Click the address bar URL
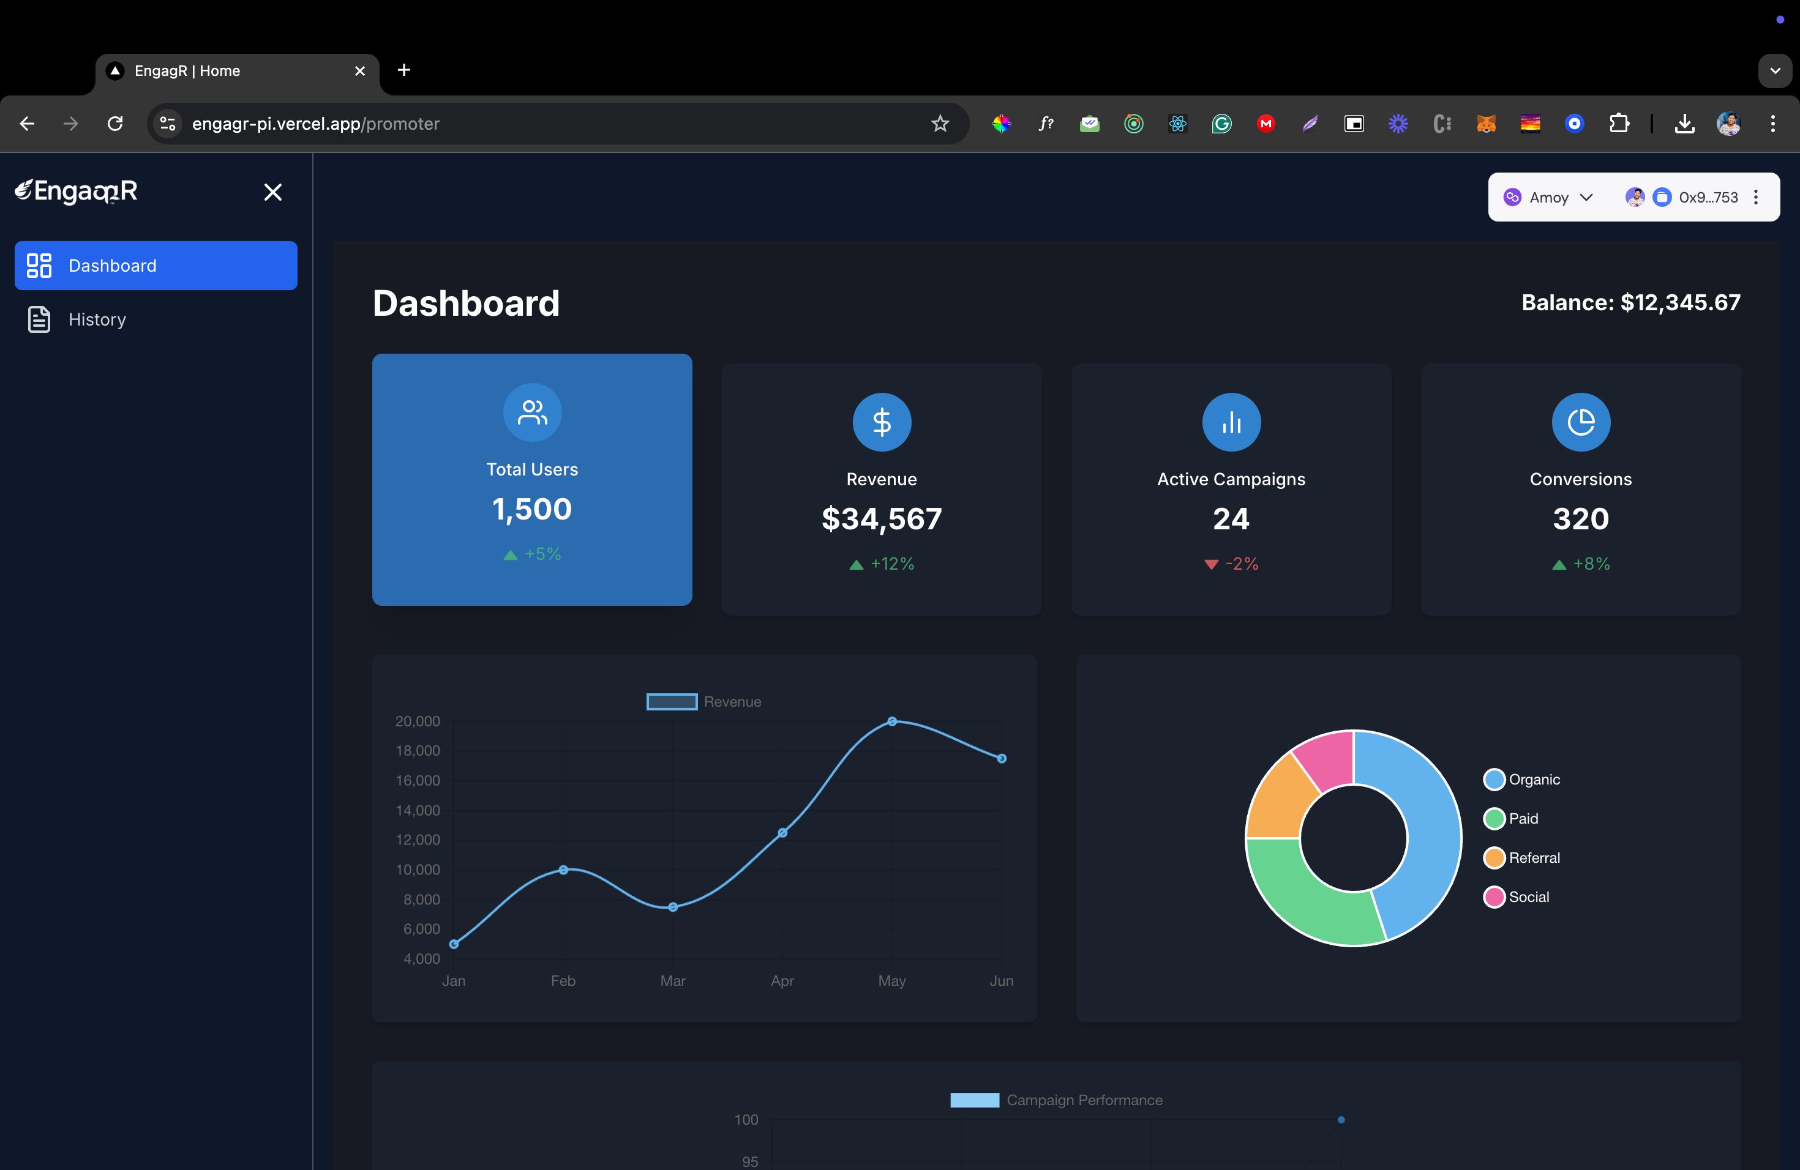The width and height of the screenshot is (1800, 1170). point(315,123)
